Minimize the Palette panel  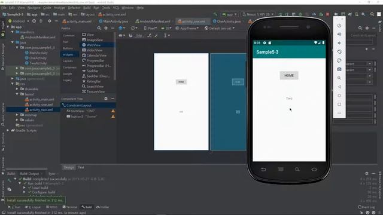113,28
